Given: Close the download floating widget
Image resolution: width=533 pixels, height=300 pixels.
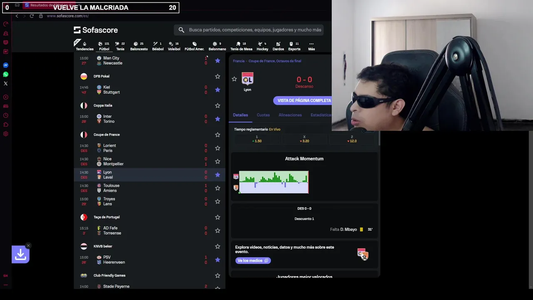Looking at the screenshot, I should pyautogui.click(x=28, y=245).
